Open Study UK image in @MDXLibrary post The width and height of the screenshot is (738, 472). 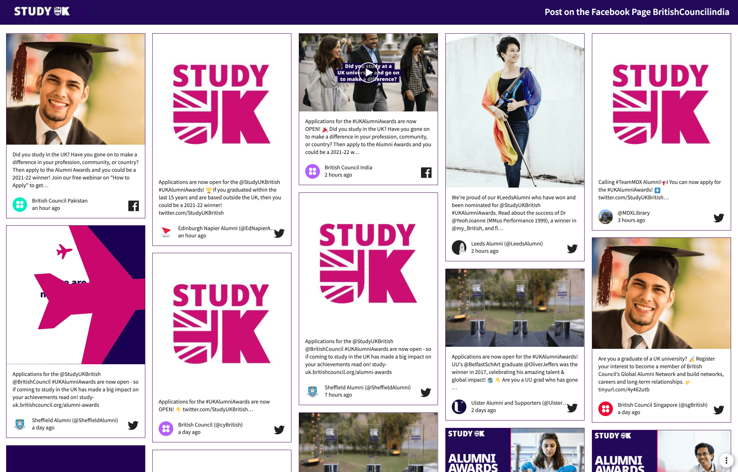click(x=661, y=103)
